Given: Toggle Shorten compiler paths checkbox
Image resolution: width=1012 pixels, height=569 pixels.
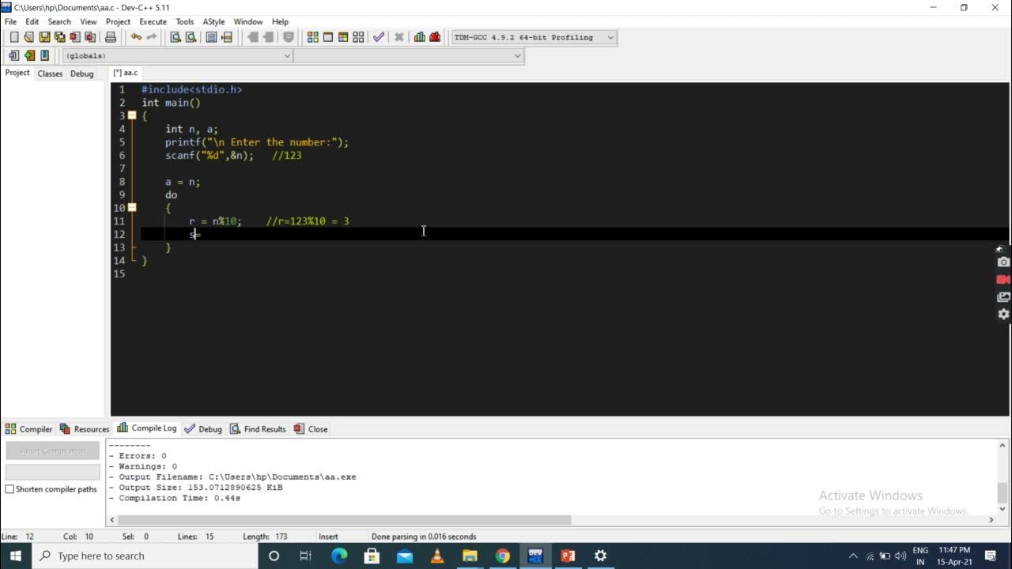Looking at the screenshot, I should coord(9,489).
